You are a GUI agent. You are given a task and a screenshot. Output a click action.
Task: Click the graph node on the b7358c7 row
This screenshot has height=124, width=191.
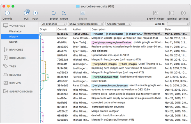41,34
